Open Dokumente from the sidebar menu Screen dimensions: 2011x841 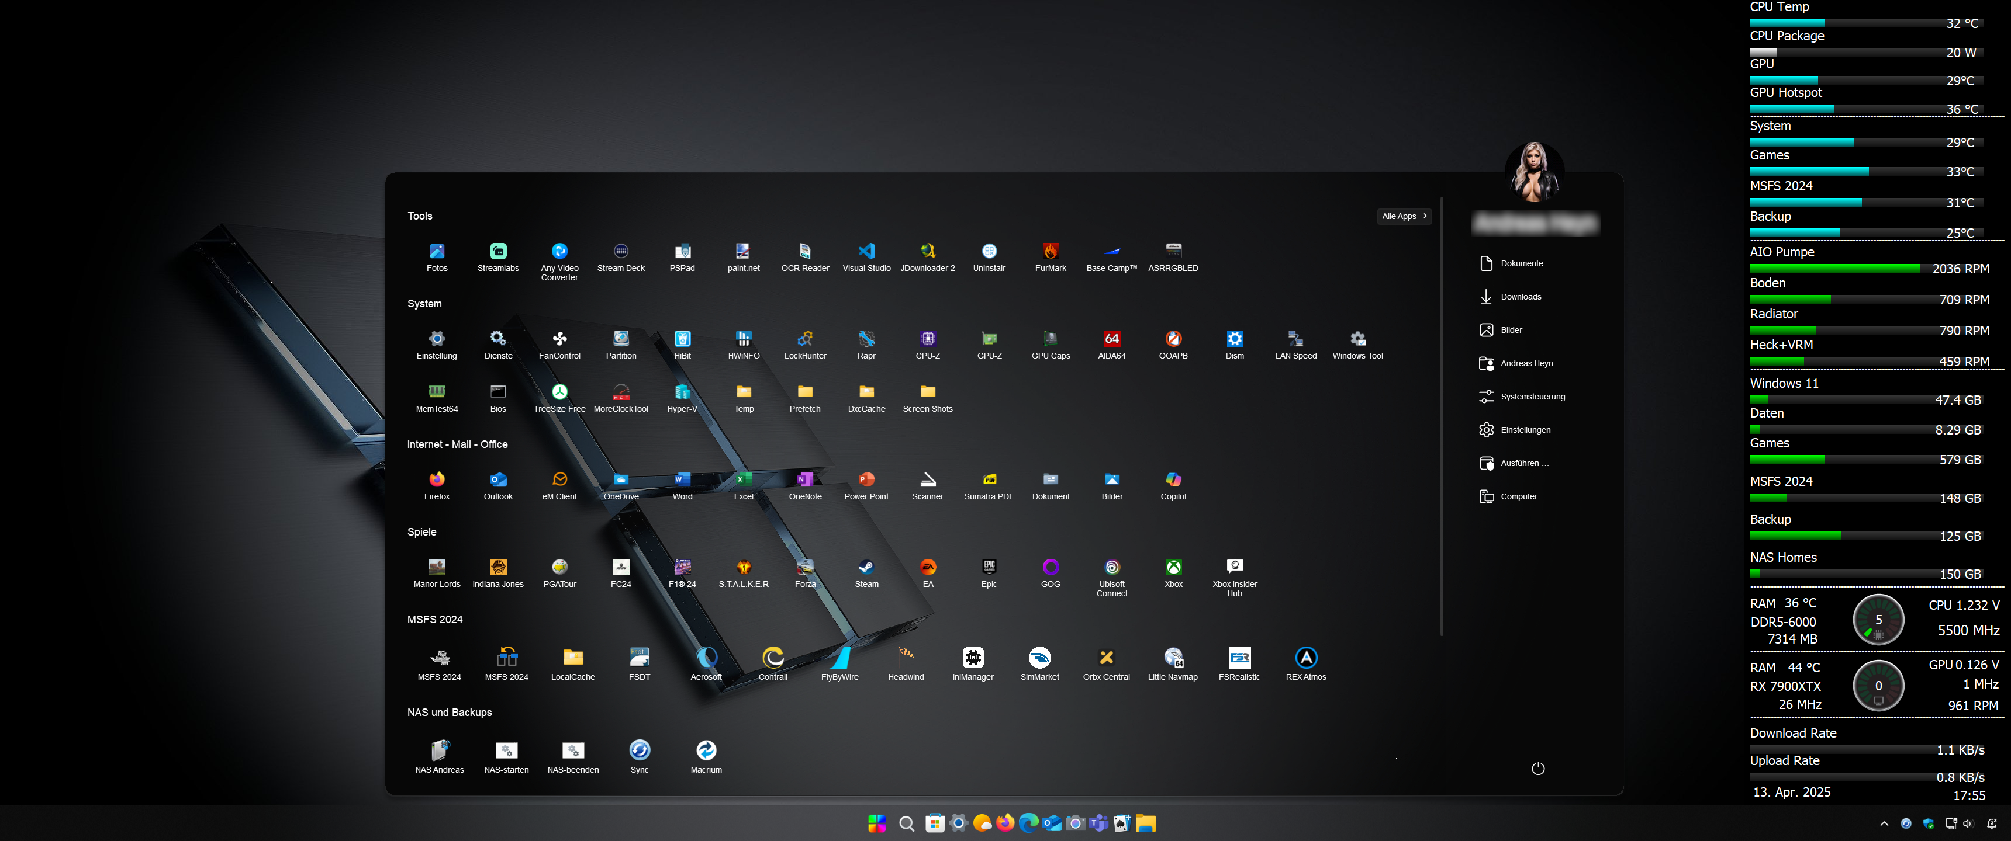coord(1522,263)
